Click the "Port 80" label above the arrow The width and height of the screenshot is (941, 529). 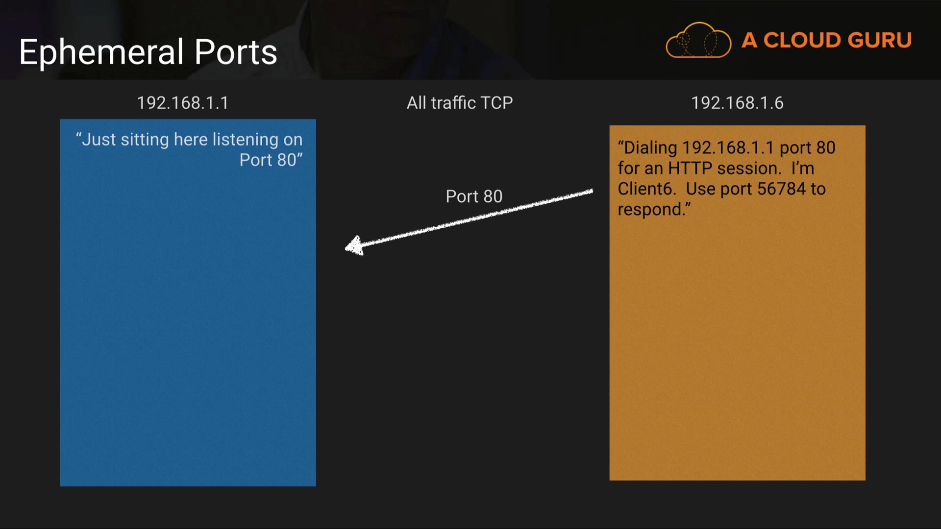click(x=474, y=196)
